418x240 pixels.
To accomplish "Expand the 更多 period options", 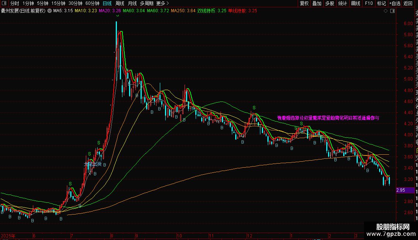I will (x=162, y=3).
